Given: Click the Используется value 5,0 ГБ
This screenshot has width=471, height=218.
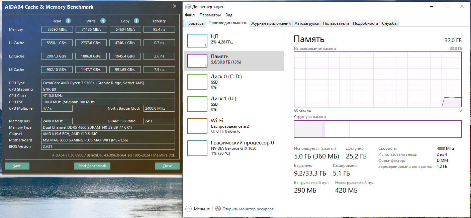Looking at the screenshot, I should click(x=316, y=156).
